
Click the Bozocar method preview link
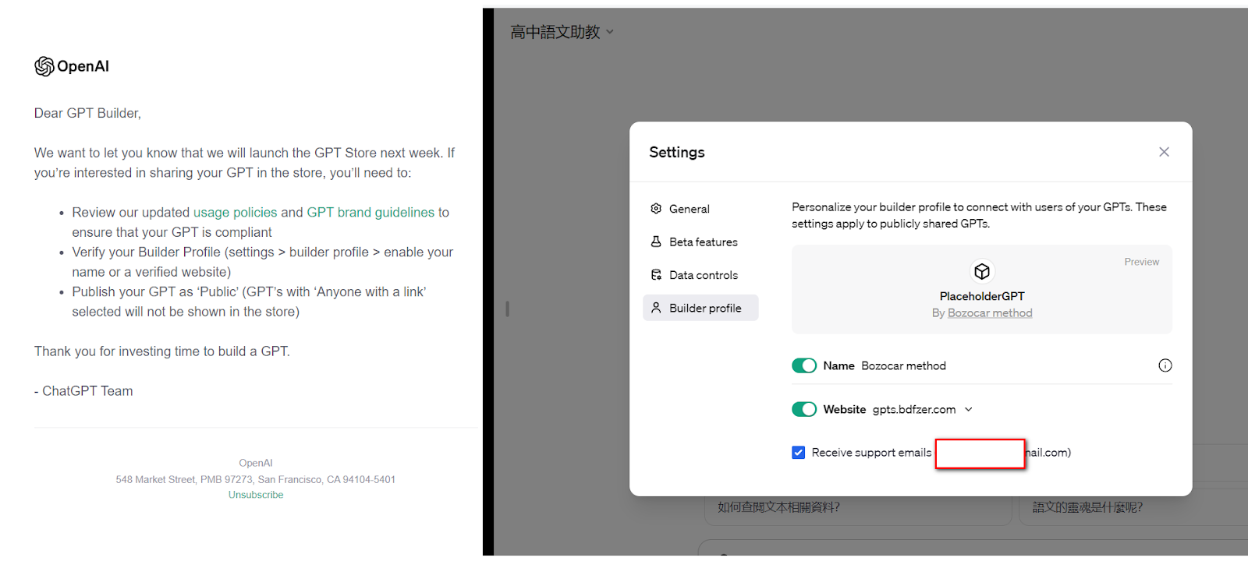[x=990, y=313]
